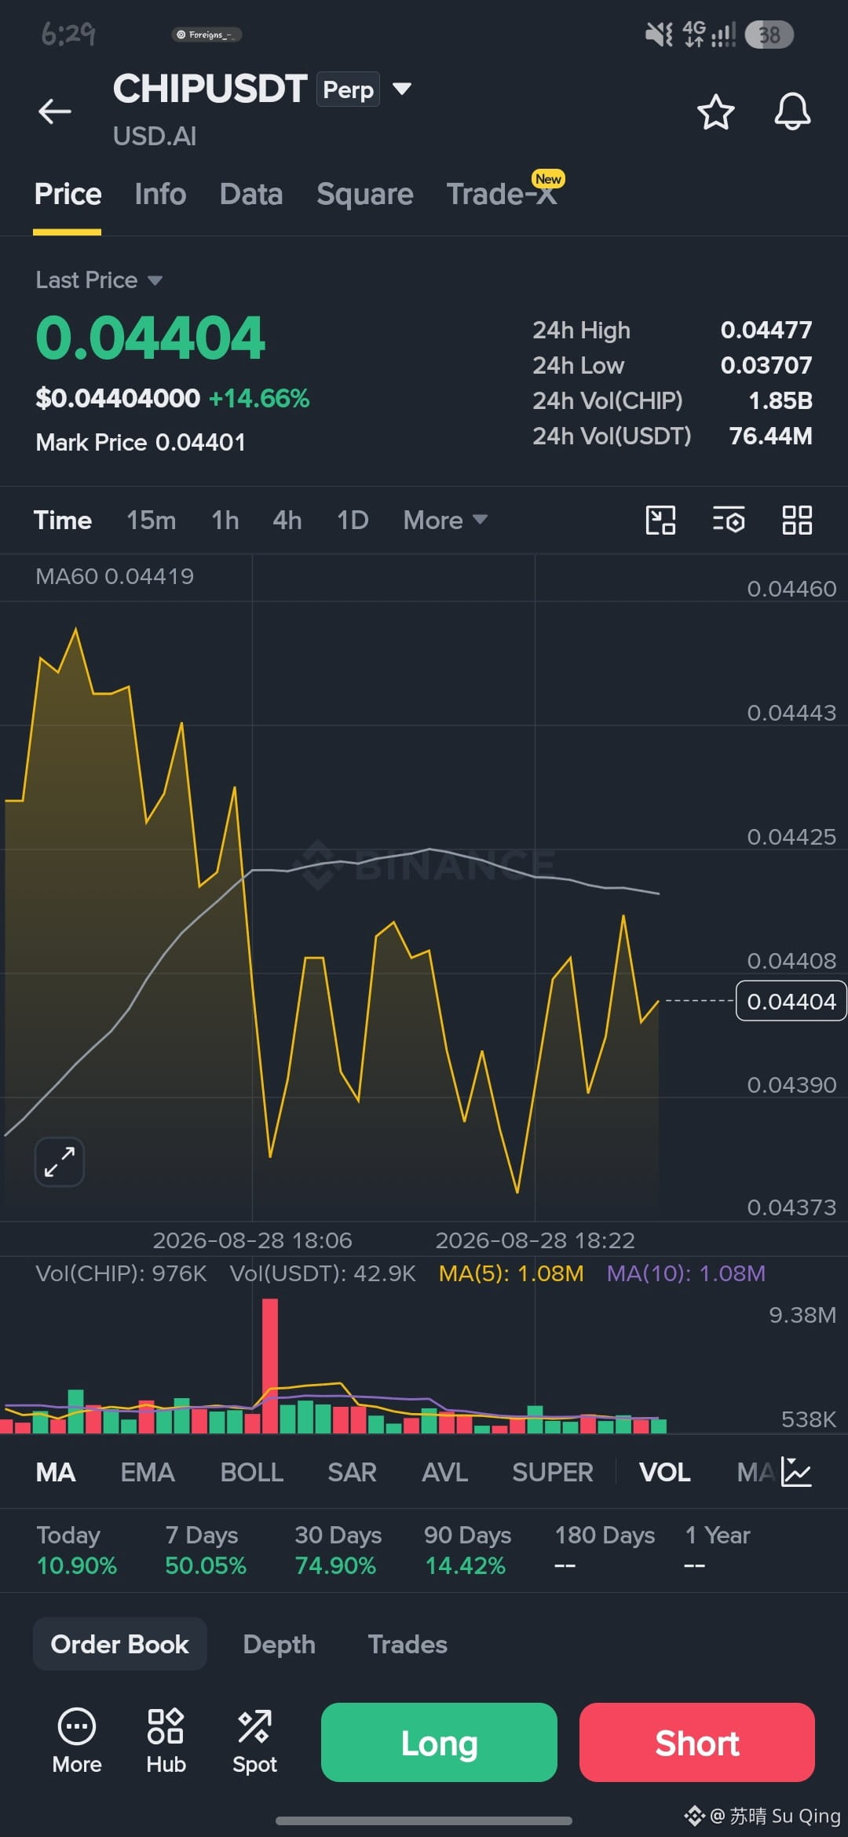
Task: Enable the MA indicator
Action: coord(56,1472)
